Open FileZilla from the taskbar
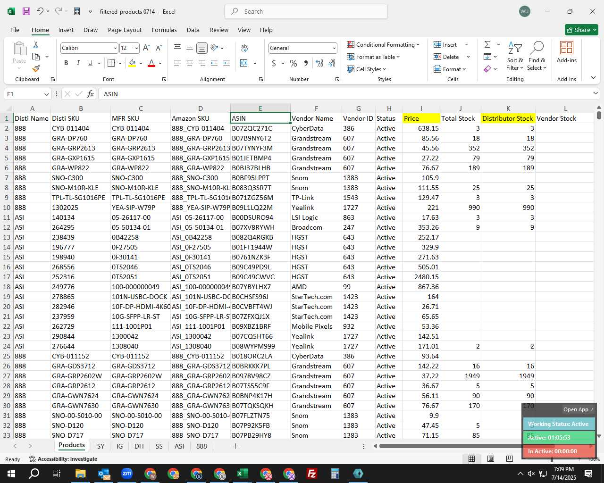 (312, 474)
